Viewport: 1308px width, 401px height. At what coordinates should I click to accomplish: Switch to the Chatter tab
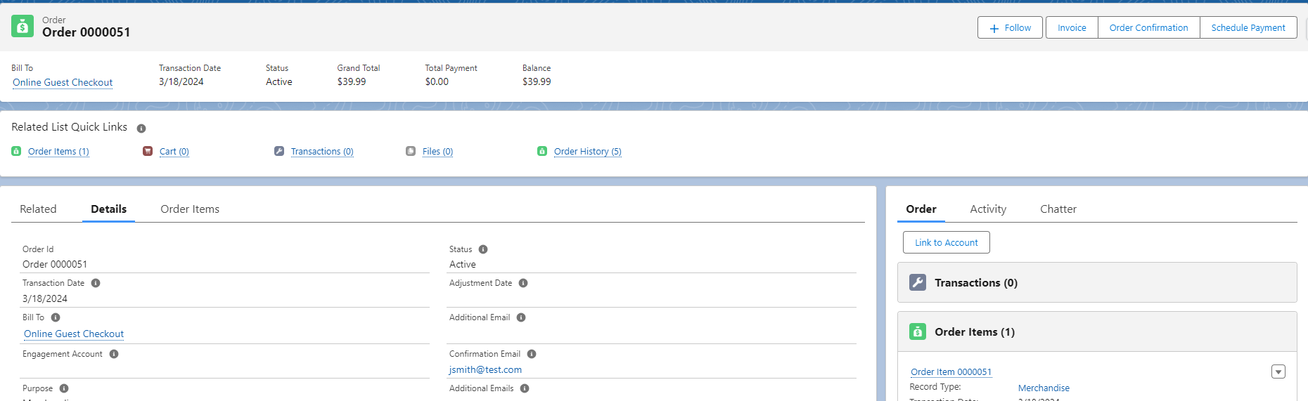[x=1058, y=209]
